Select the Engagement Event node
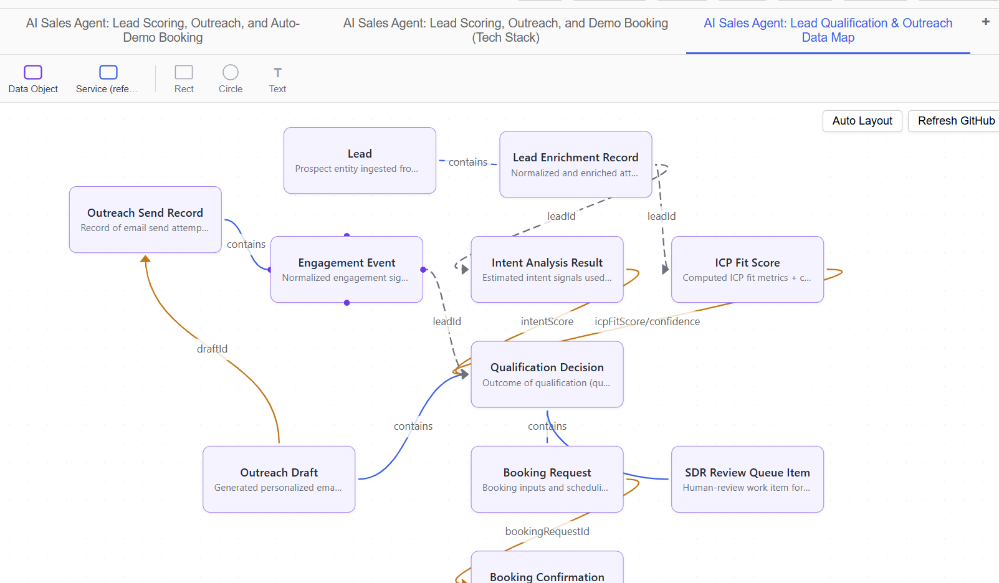Screen dimensions: 999x583 pyautogui.click(x=347, y=269)
